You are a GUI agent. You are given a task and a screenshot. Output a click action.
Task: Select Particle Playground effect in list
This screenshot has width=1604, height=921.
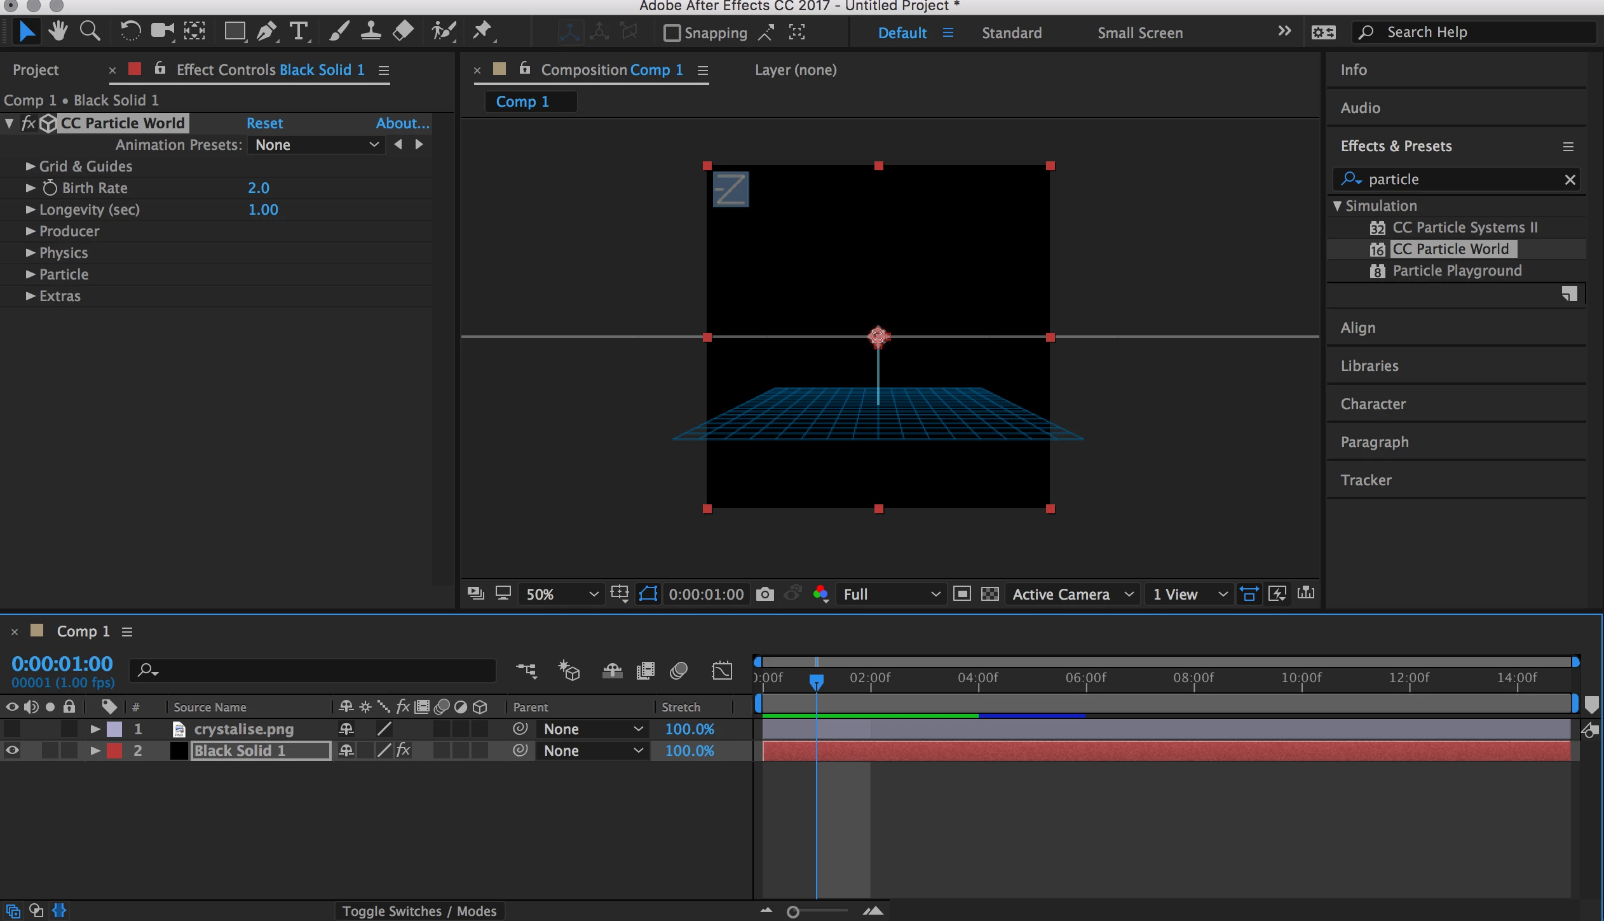1457,271
